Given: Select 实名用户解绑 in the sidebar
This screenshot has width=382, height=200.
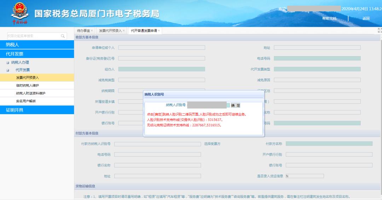Looking at the screenshot, I should 37,101.
